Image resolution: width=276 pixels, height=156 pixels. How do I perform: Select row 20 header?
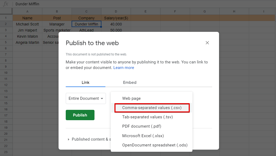6,134
